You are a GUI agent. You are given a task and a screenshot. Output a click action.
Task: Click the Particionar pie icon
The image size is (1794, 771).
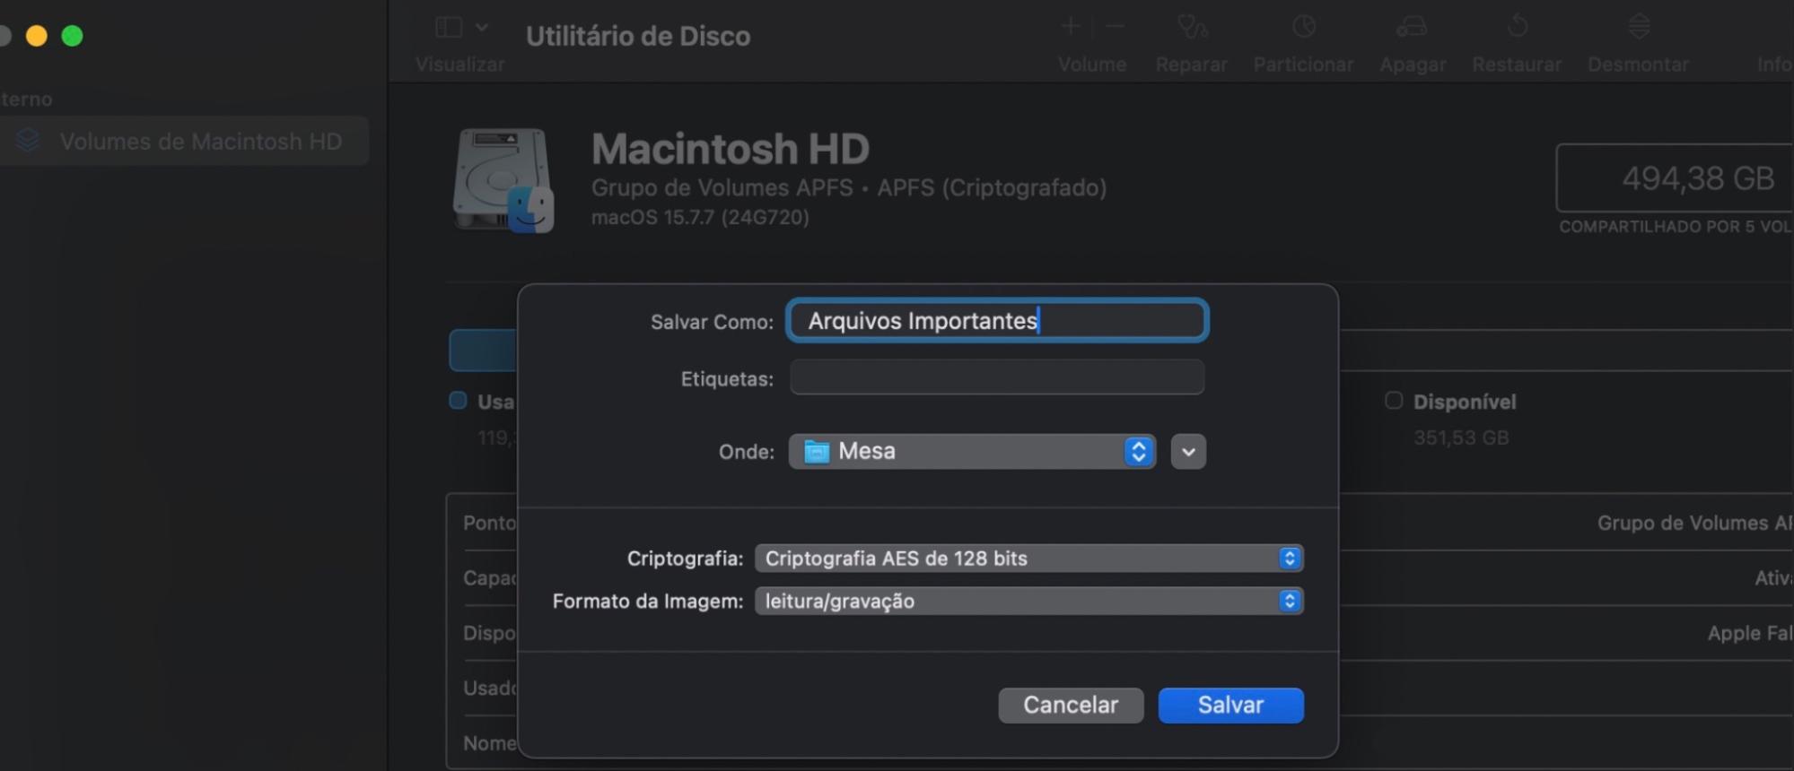[x=1303, y=27]
